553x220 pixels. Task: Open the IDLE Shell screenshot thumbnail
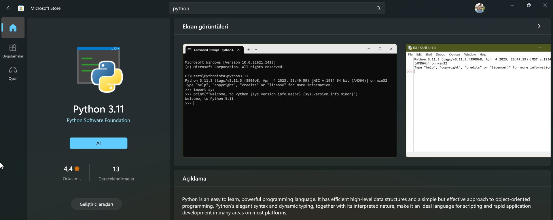point(478,101)
